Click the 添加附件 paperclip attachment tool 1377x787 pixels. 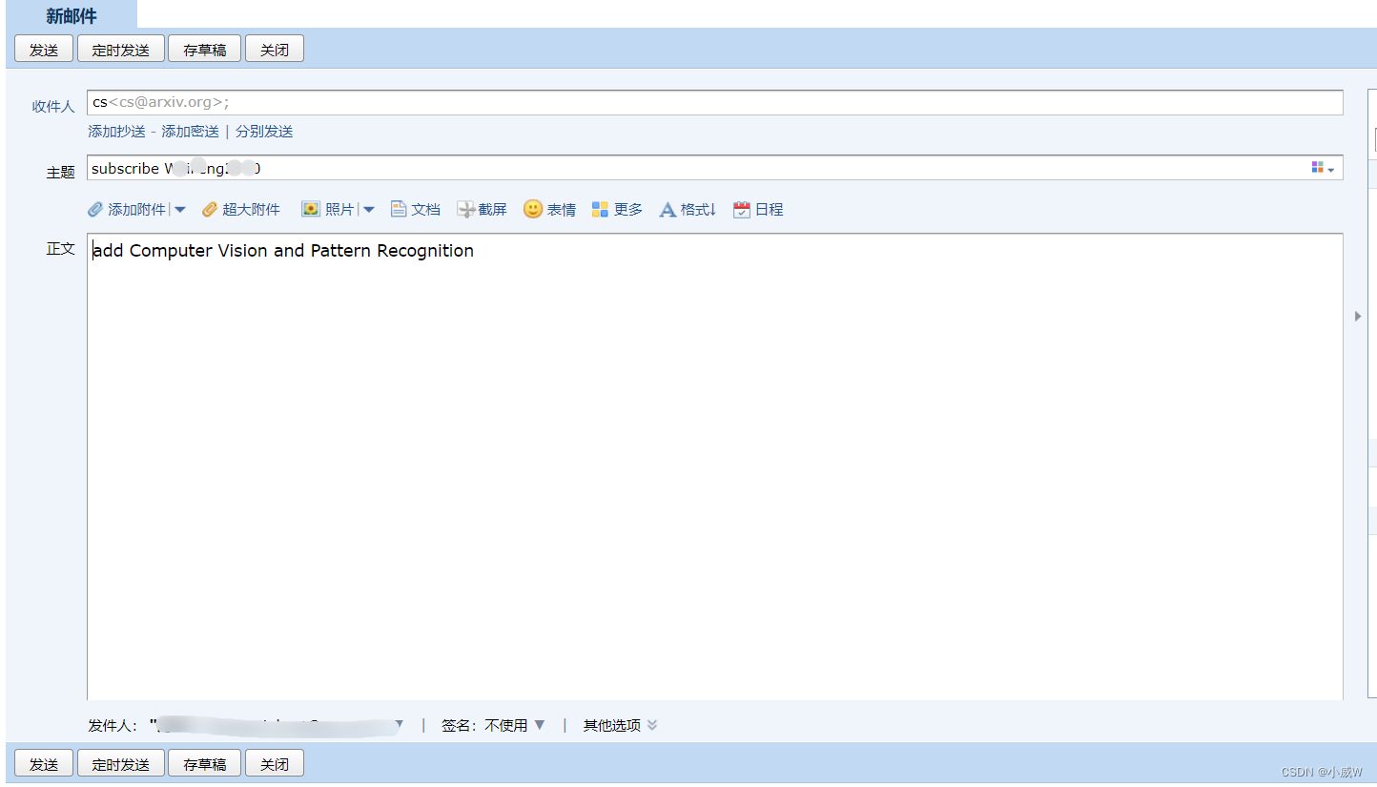(127, 210)
